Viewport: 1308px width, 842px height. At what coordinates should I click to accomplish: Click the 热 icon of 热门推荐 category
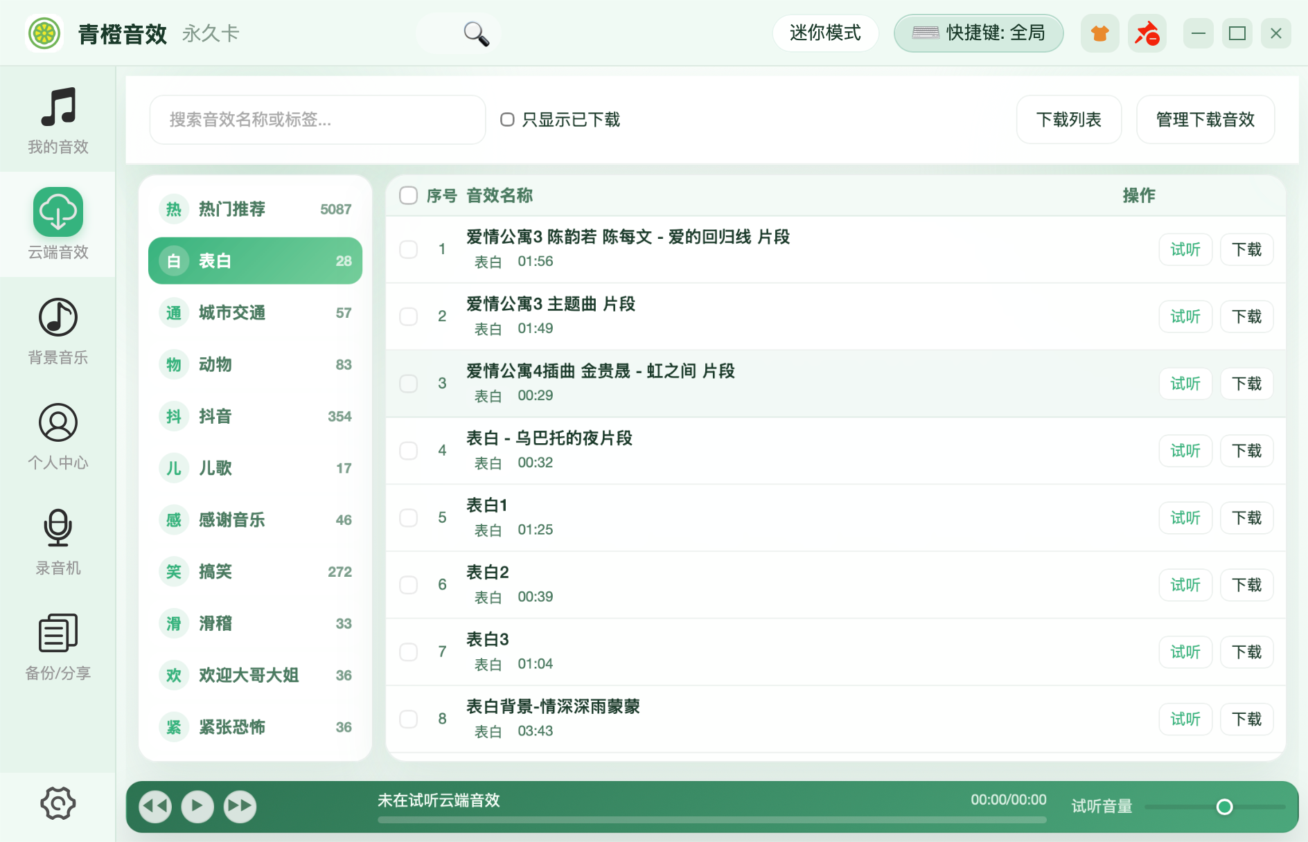(174, 209)
